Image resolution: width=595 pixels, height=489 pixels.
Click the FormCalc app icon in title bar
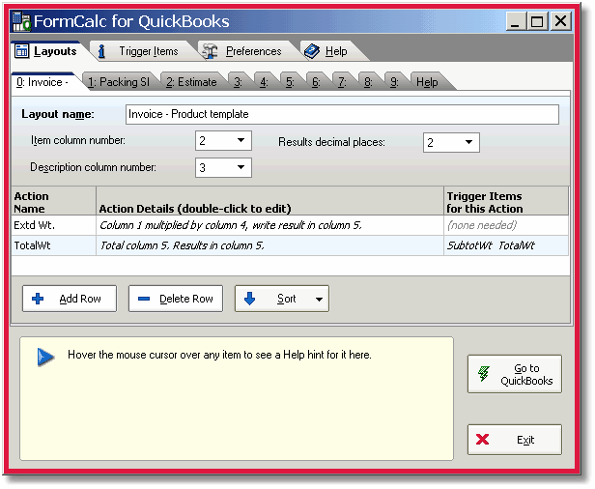pyautogui.click(x=21, y=21)
